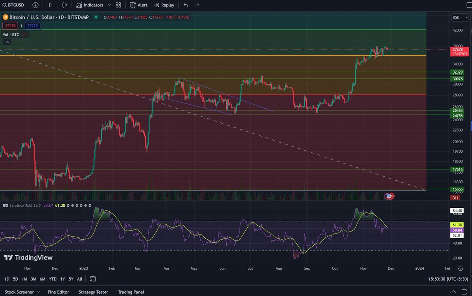Click the US flag economic event marker

coord(389,196)
